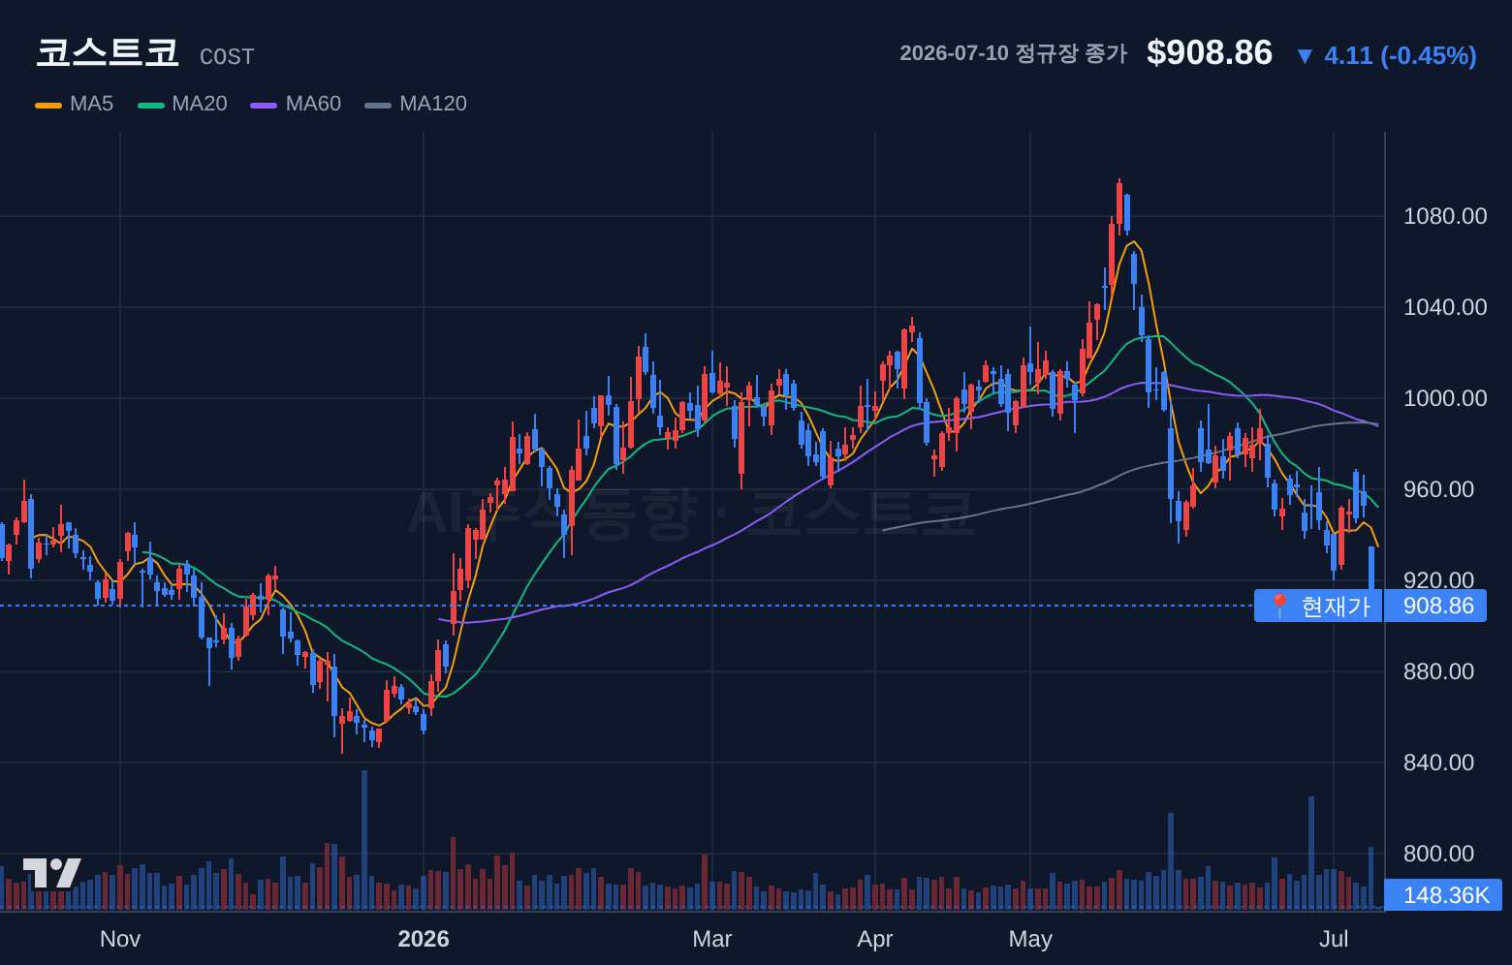This screenshot has width=1512, height=965.
Task: Click the Nov time axis label
Action: coord(120,939)
